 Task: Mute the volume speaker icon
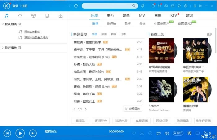click(x=166, y=133)
